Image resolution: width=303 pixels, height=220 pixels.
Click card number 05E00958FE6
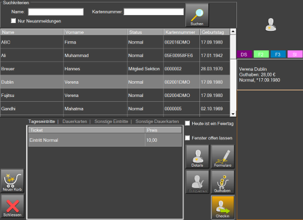179,55
